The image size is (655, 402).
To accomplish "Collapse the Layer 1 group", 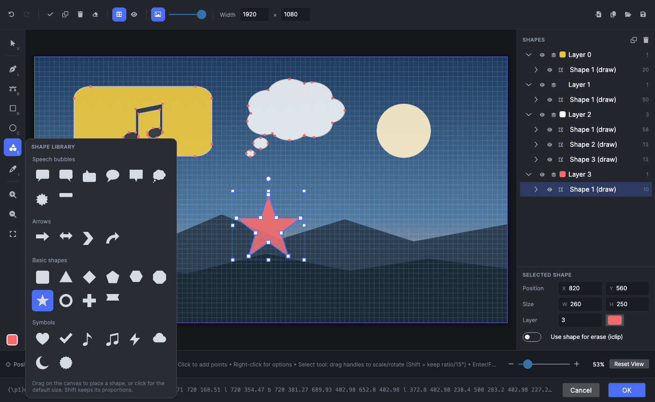I will [x=529, y=85].
